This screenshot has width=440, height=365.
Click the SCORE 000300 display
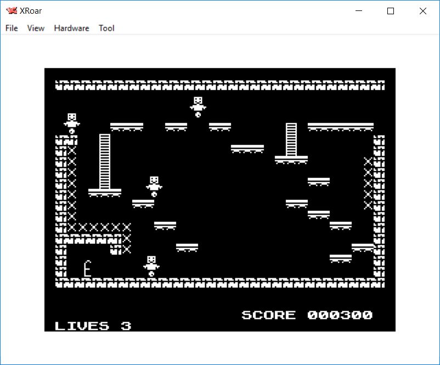(307, 315)
